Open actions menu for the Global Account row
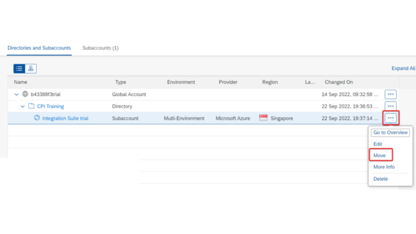 390,94
